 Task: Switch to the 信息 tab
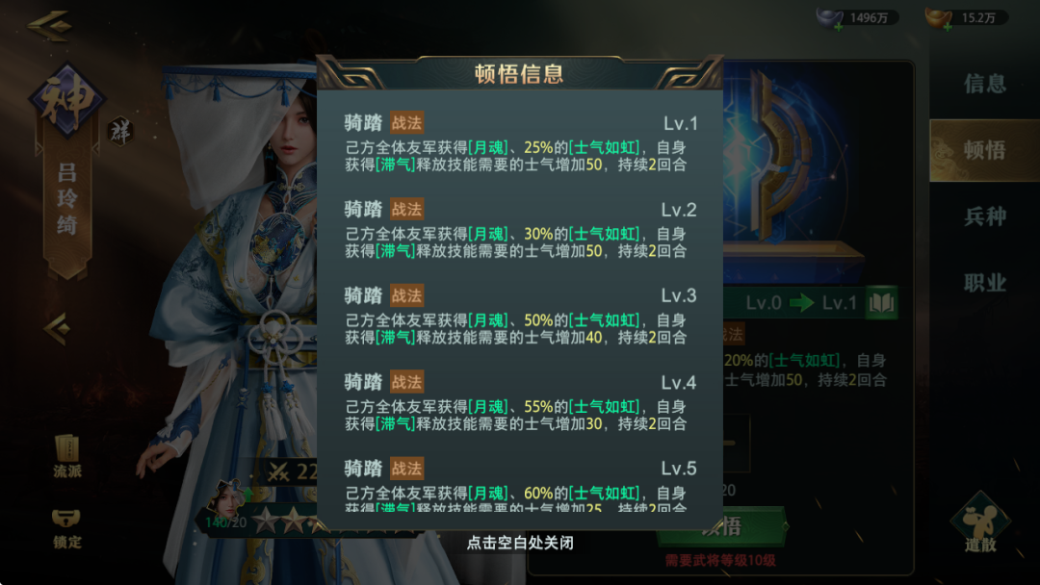pos(984,84)
